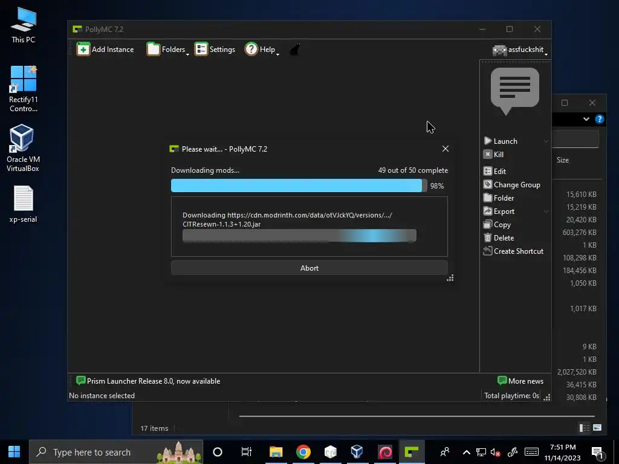Open the Debian swirl taskbar icon
The image size is (619, 464).
pos(385,452)
